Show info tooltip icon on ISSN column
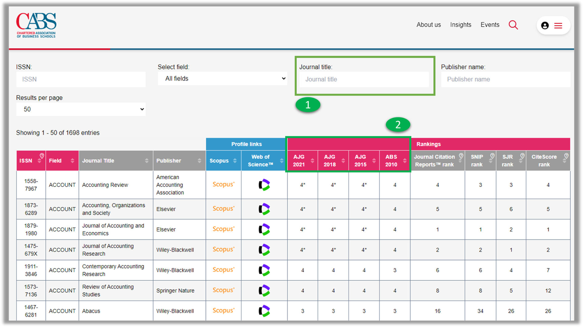Image resolution: width=583 pixels, height=327 pixels. pos(42,156)
